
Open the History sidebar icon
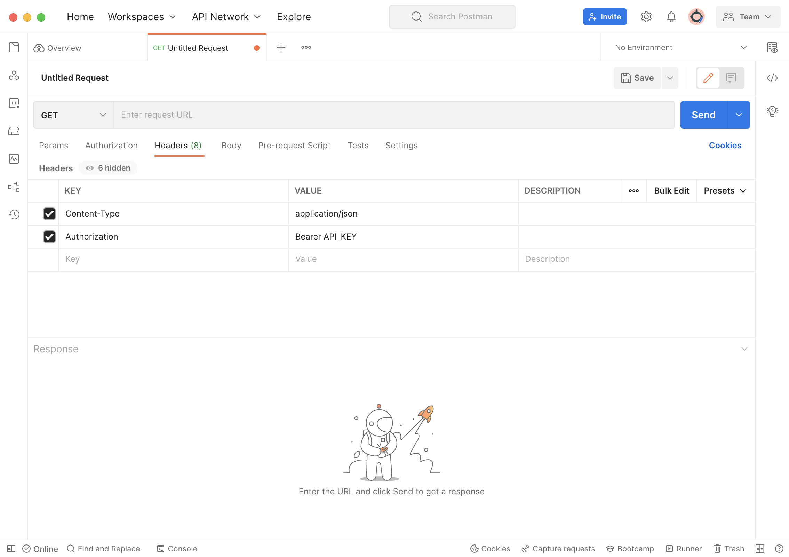14,214
